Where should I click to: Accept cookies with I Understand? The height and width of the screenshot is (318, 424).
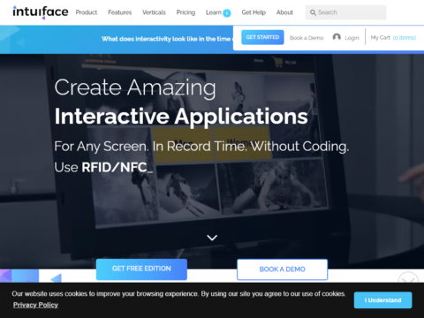pos(382,300)
